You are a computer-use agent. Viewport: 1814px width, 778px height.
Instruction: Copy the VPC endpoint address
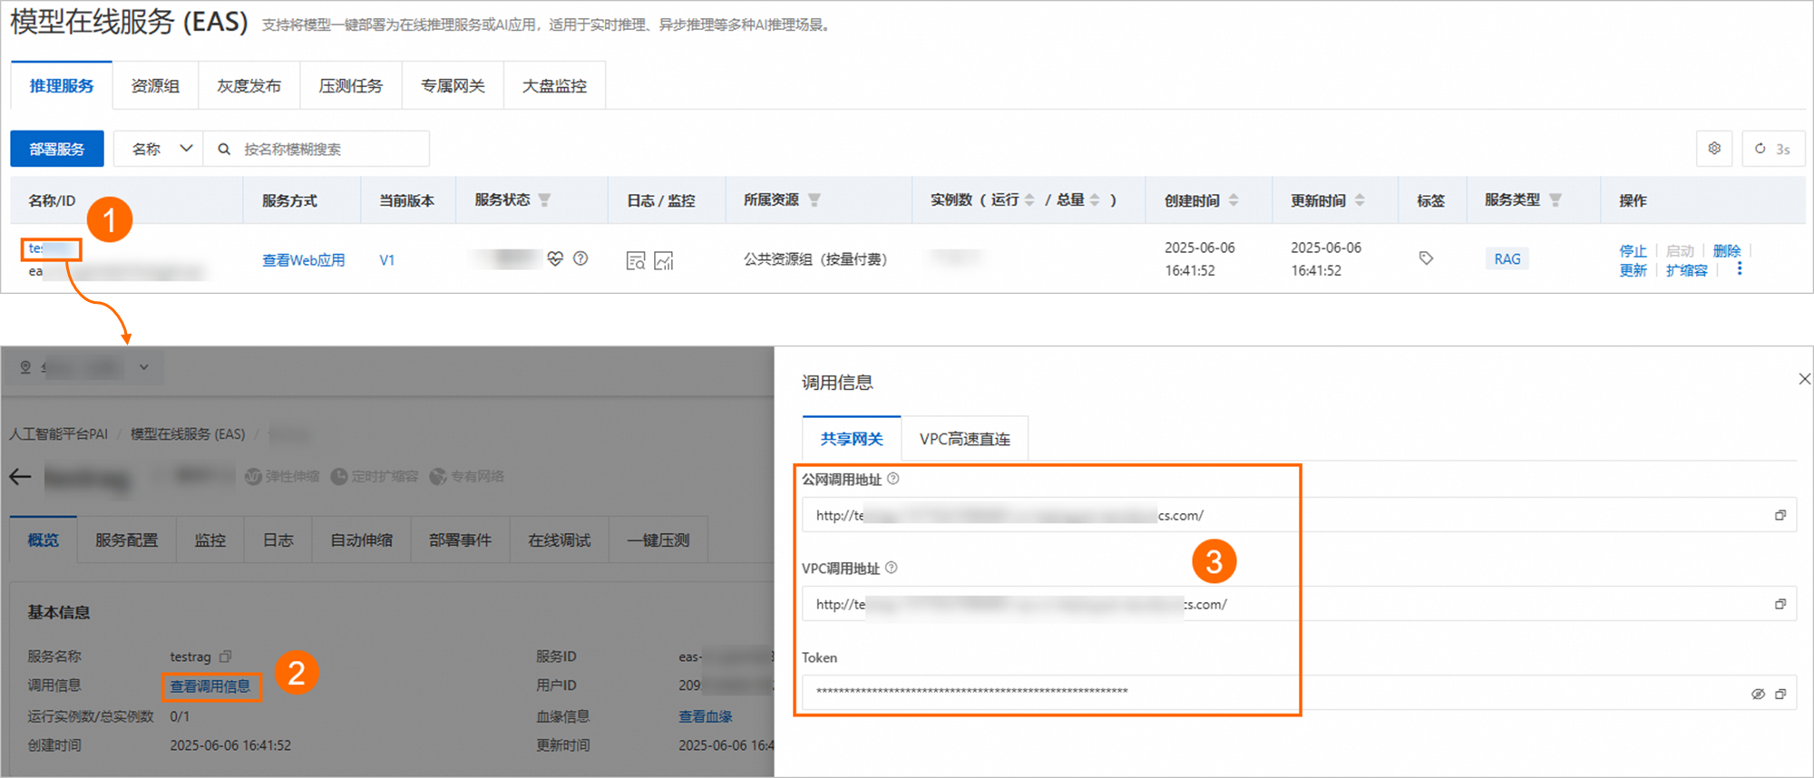pos(1780,604)
